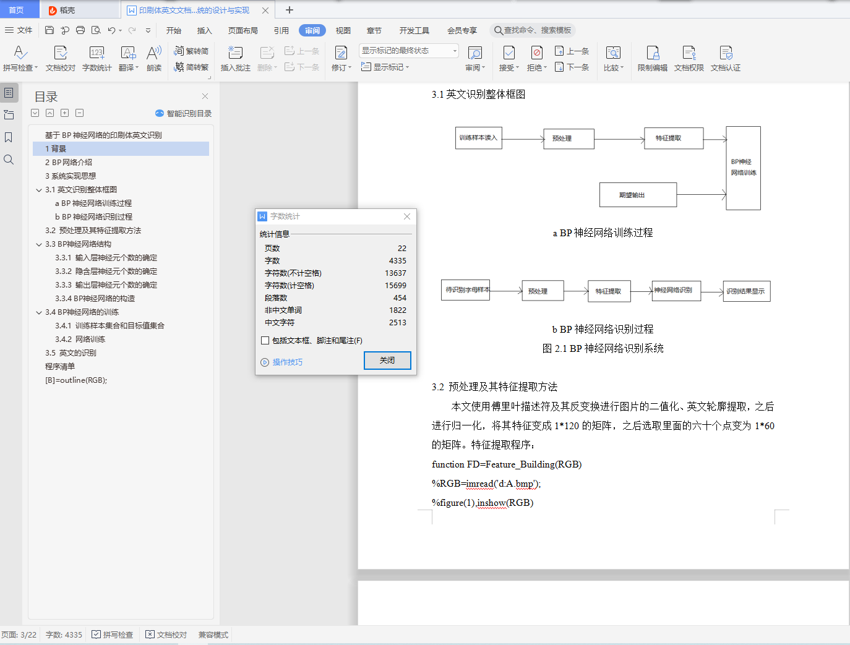The image size is (850, 645).
Task: Enable 包括文本框、脚注和尾注 checkbox
Action: (x=265, y=340)
